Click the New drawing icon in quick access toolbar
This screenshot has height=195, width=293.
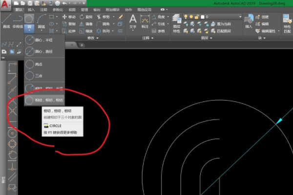pos(16,3)
